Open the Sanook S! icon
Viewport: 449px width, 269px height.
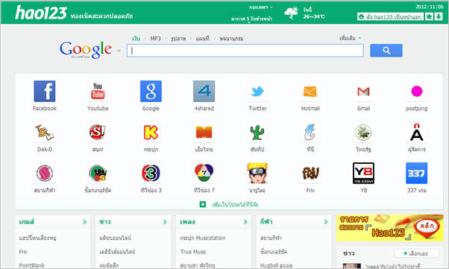(x=98, y=132)
